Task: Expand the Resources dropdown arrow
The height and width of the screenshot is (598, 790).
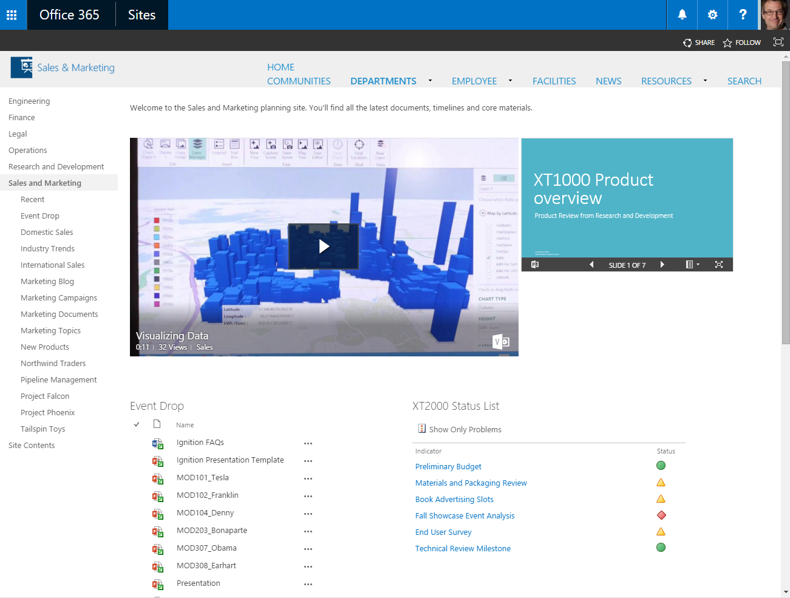Action: coord(705,81)
